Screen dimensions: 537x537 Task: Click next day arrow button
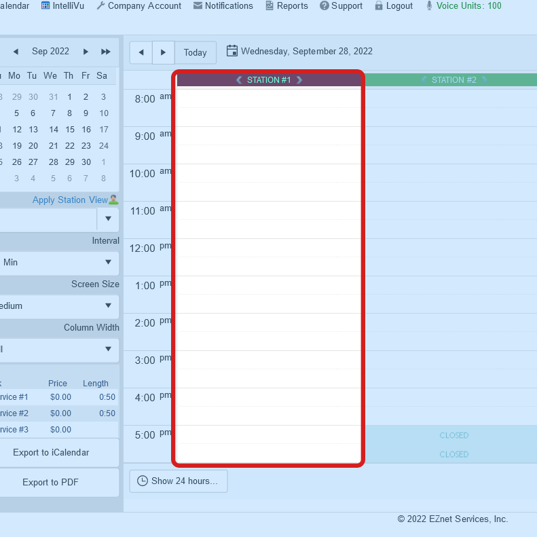click(x=163, y=52)
